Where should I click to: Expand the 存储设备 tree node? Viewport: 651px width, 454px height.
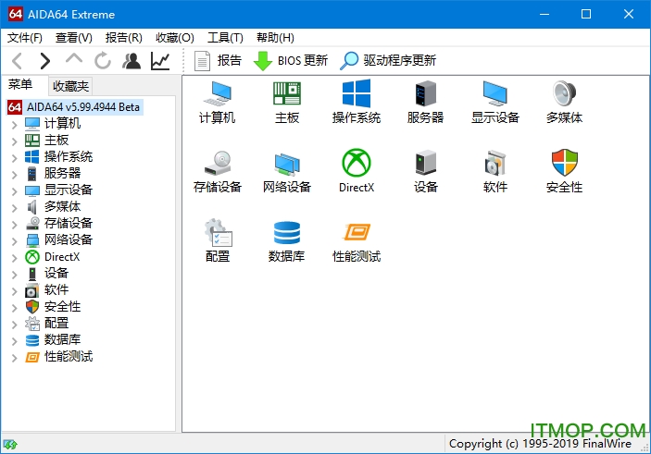tap(14, 225)
